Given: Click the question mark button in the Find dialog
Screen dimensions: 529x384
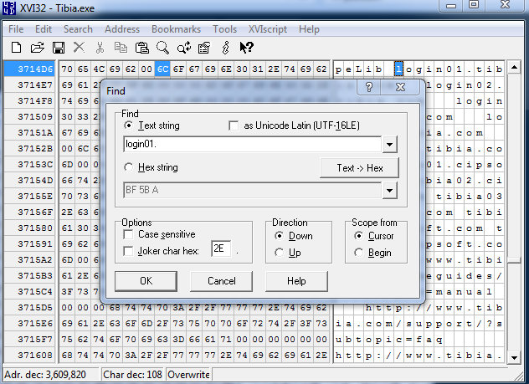Looking at the screenshot, I should [x=369, y=87].
